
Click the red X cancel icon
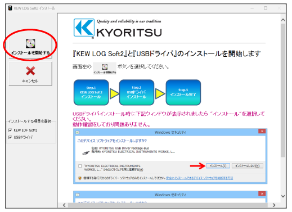point(30,71)
